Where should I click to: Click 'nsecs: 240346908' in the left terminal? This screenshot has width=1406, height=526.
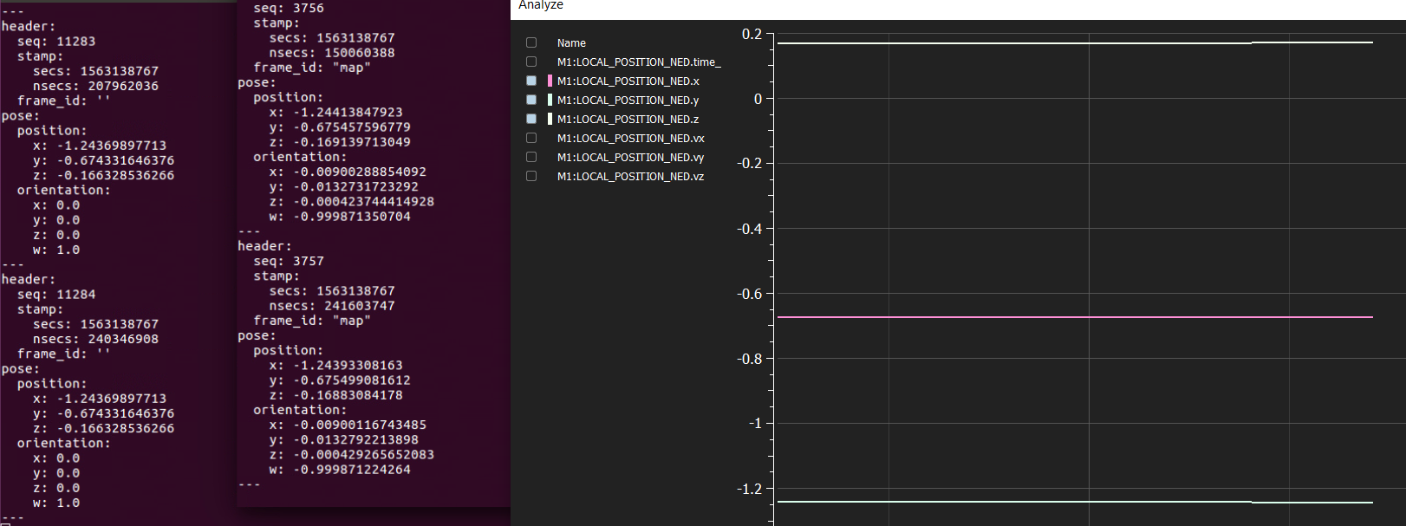(x=95, y=339)
